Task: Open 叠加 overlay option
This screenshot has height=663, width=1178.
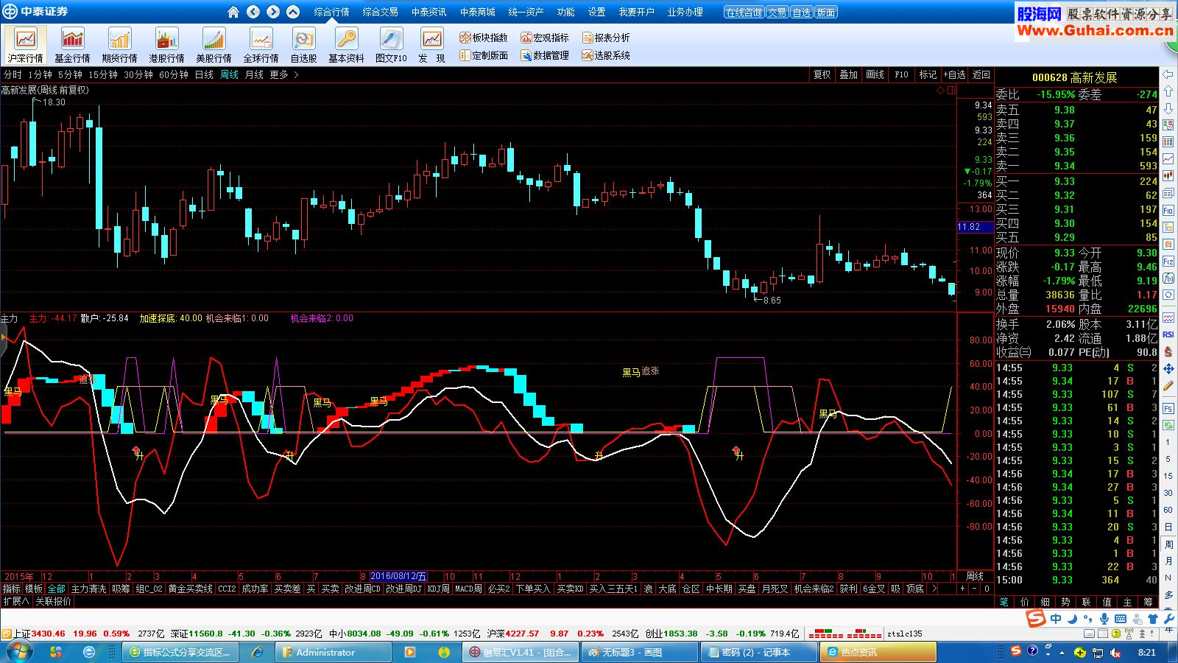Action: pyautogui.click(x=848, y=74)
